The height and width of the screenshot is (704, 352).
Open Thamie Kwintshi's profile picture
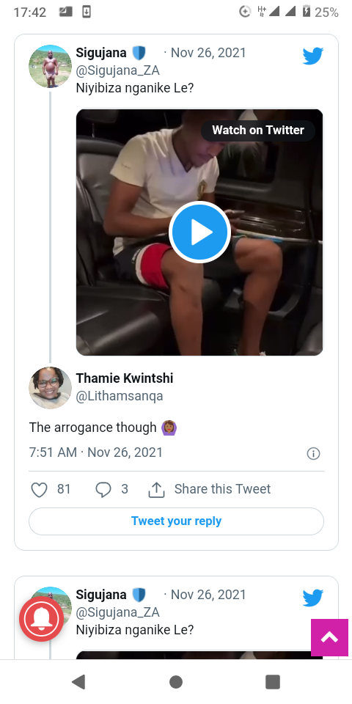(x=51, y=388)
